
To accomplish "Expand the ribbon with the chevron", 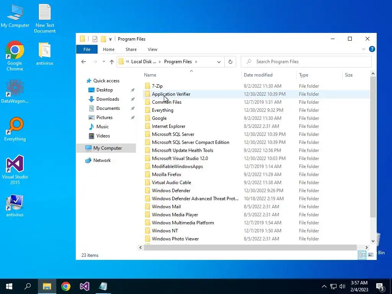I will tap(364, 49).
